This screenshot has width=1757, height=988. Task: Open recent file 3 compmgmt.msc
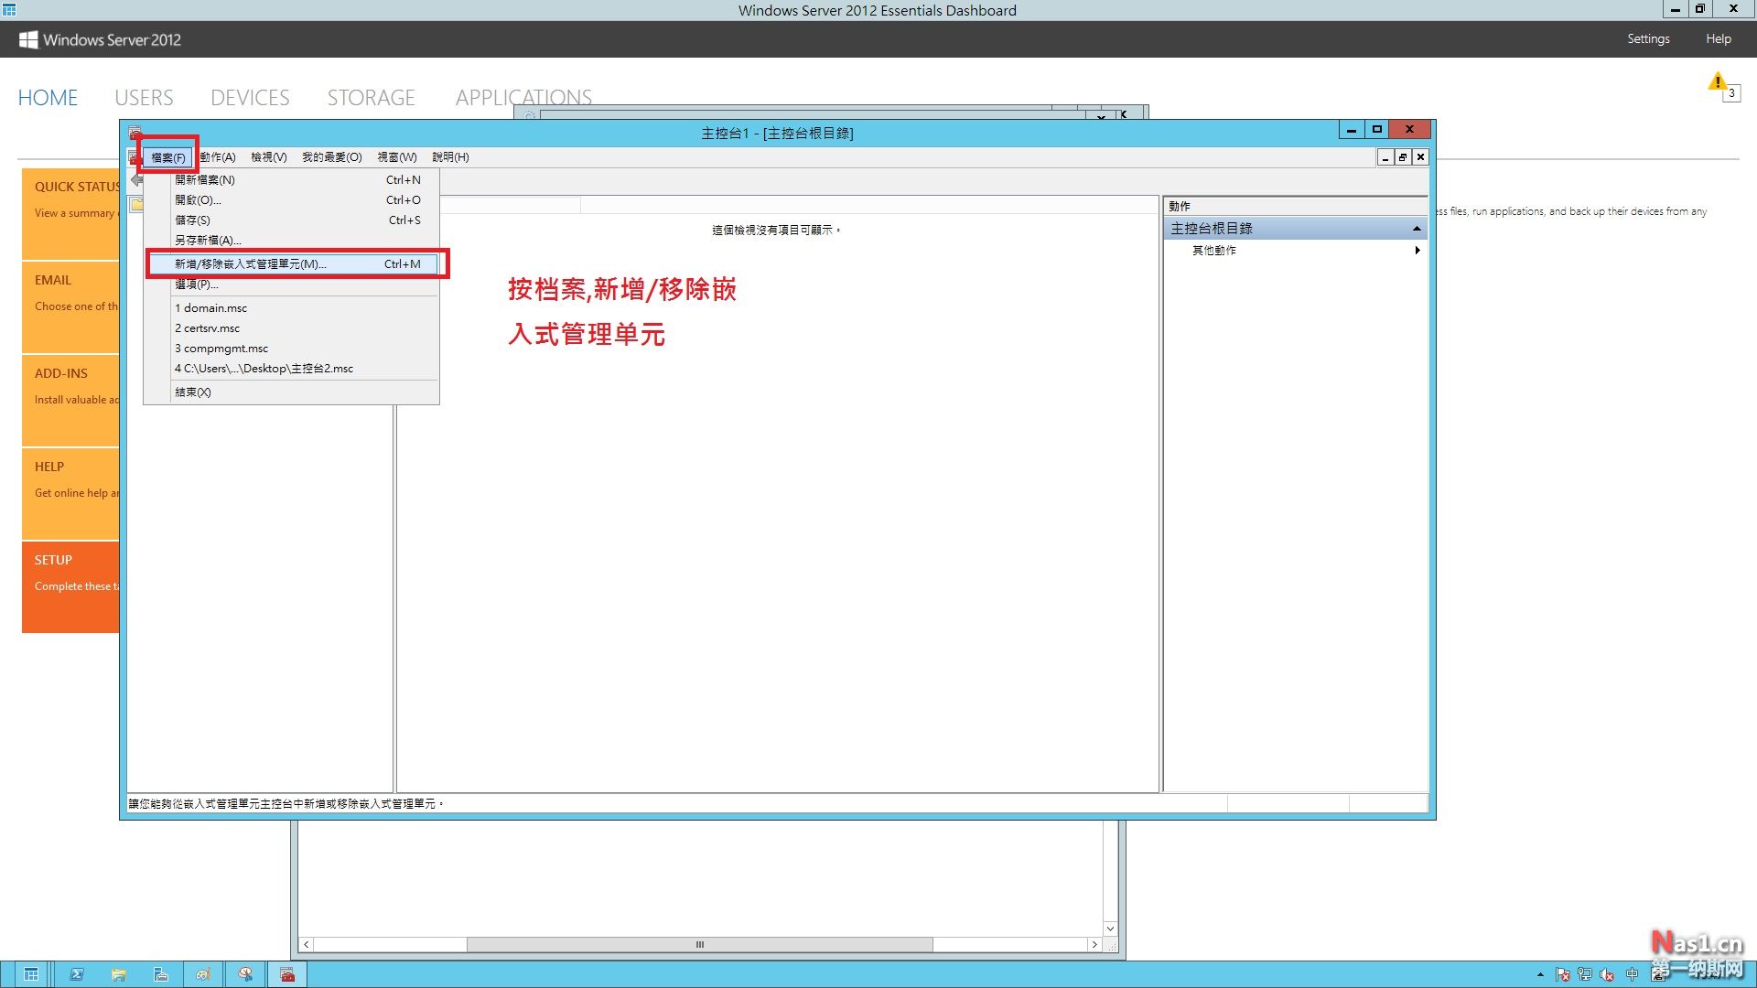[x=292, y=349]
